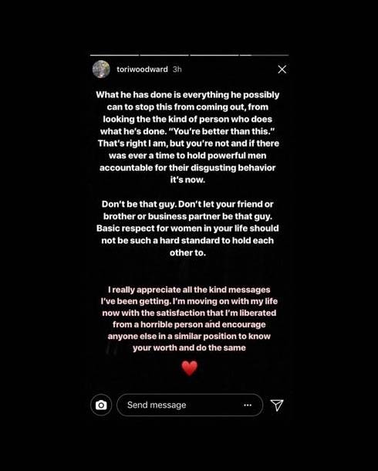Open toriwoodward's profile picture

pyautogui.click(x=101, y=69)
